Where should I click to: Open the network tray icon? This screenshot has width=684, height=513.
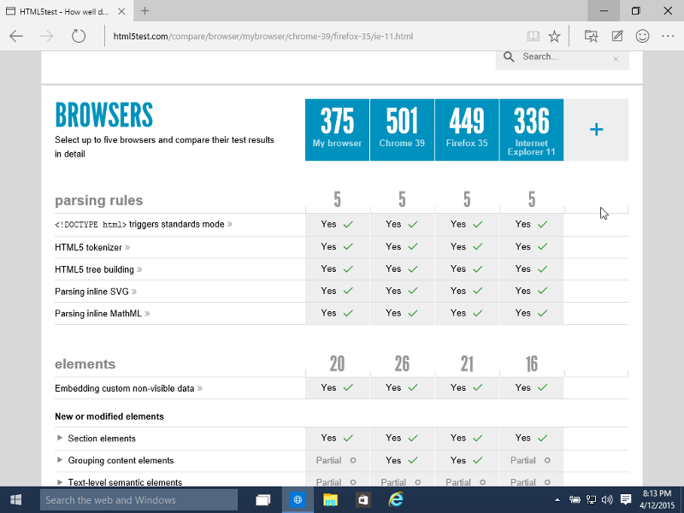click(x=591, y=500)
